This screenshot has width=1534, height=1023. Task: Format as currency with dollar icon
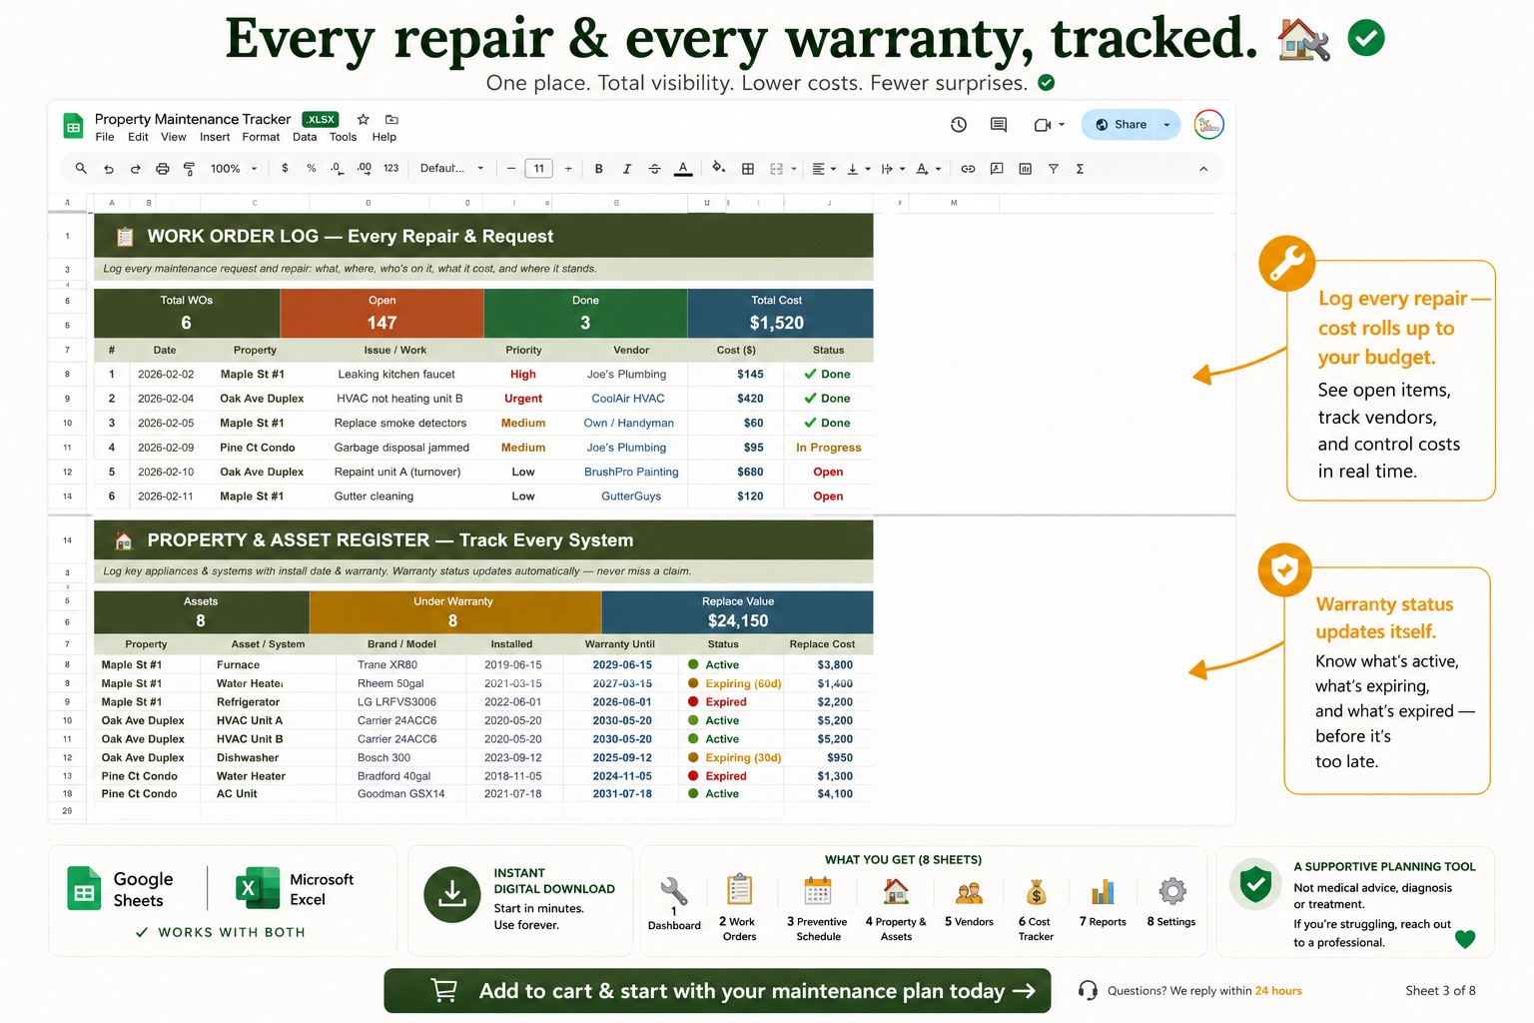coord(285,169)
